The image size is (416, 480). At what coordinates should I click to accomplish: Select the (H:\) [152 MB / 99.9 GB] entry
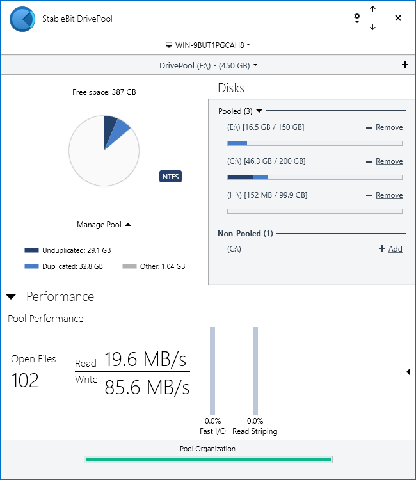(x=268, y=195)
